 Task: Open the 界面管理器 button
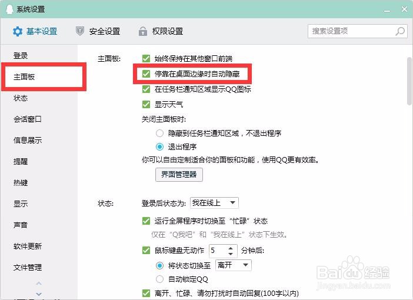click(x=179, y=175)
